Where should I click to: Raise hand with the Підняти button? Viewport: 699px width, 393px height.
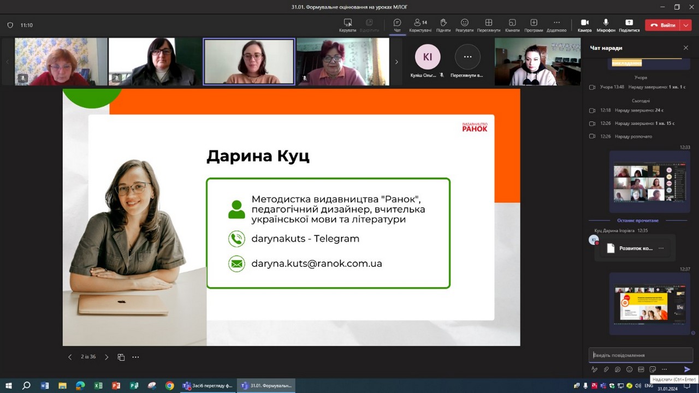click(443, 25)
